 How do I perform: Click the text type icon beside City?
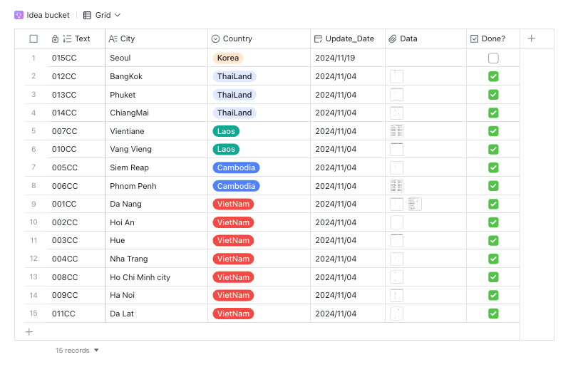coord(113,38)
